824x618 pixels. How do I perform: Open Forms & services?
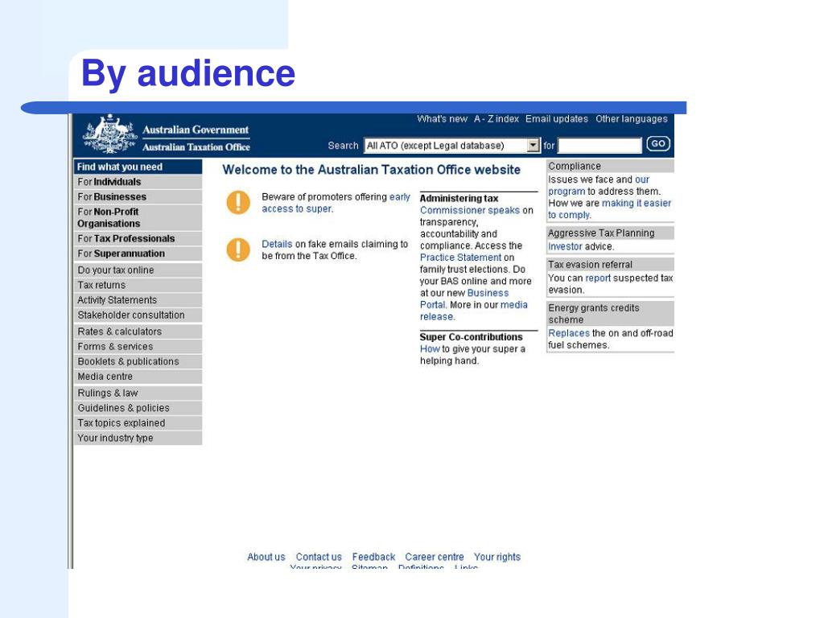pyautogui.click(x=138, y=346)
